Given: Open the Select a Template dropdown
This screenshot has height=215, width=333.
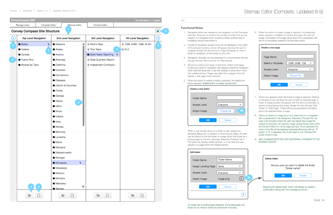Looking at the screenshot, I should [x=300, y=63].
